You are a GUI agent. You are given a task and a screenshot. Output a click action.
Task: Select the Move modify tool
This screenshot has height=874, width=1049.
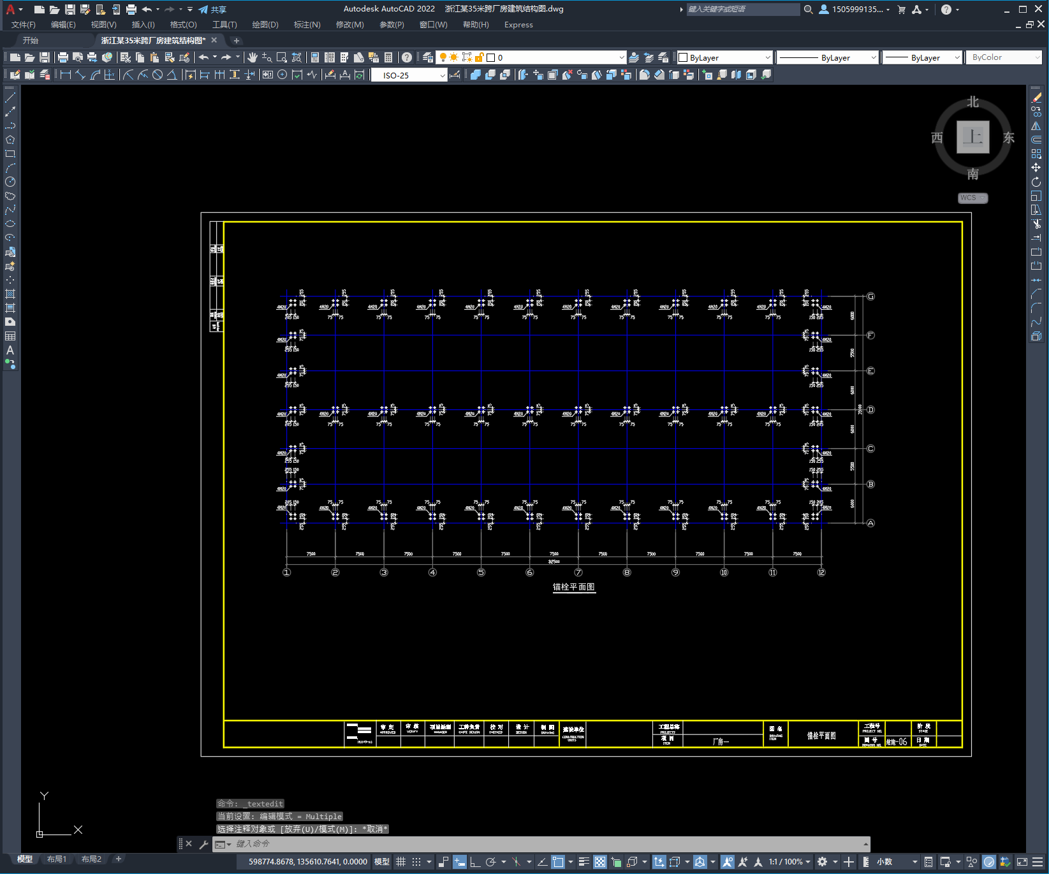[1036, 168]
